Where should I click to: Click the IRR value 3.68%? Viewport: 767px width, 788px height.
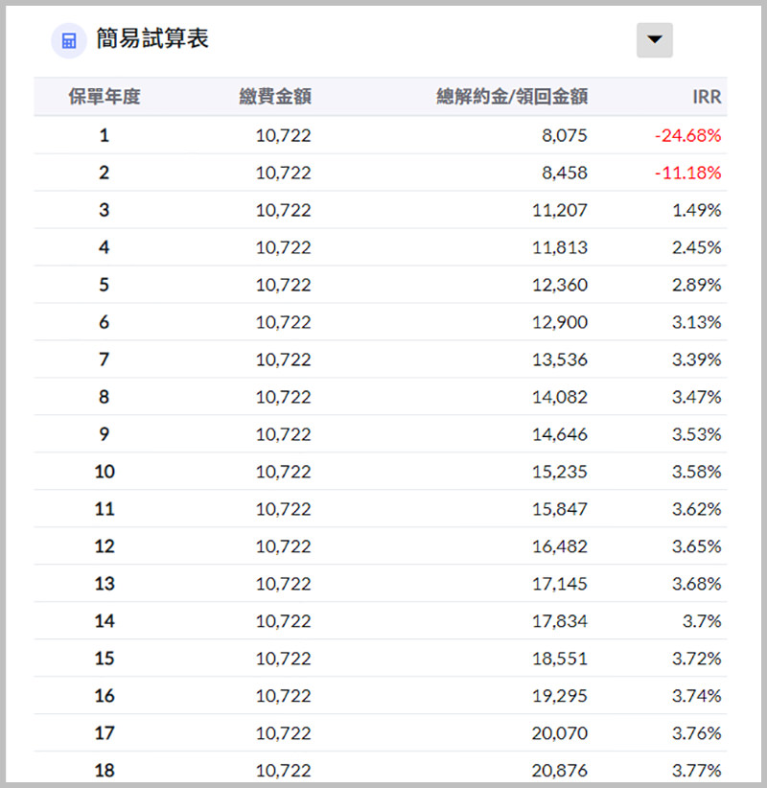[697, 584]
